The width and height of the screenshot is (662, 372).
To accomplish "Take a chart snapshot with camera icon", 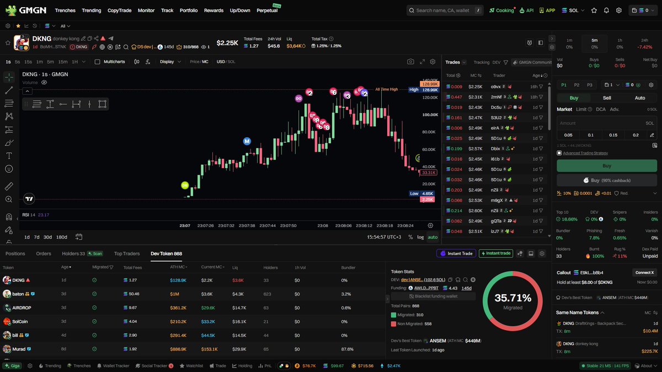I will [410, 62].
